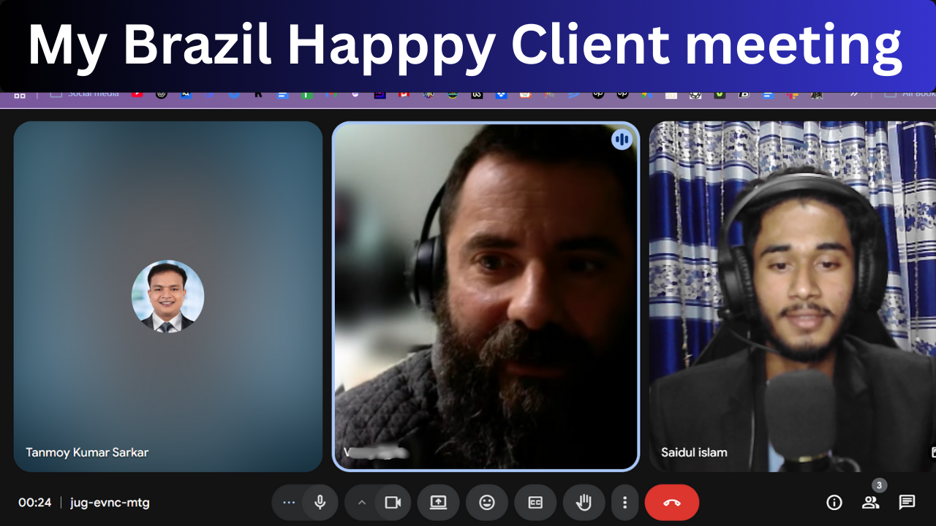Click the Present now screen share icon

[438, 503]
